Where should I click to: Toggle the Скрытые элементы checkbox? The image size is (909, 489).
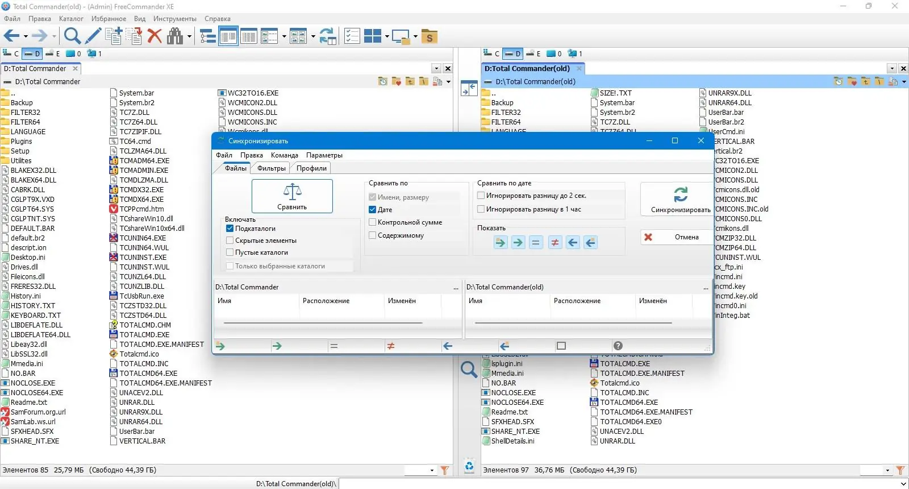tap(230, 241)
